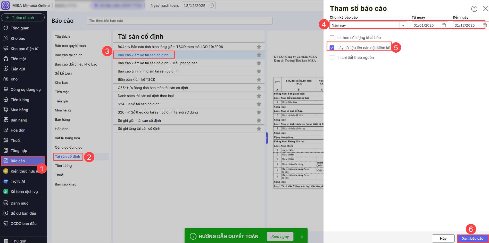Open Báo cáo tình hình giảm tài sản cố định

[148, 71]
